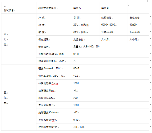Click the 6000~8000 viscosity value
The image size is (152, 133).
click(x=108, y=25)
